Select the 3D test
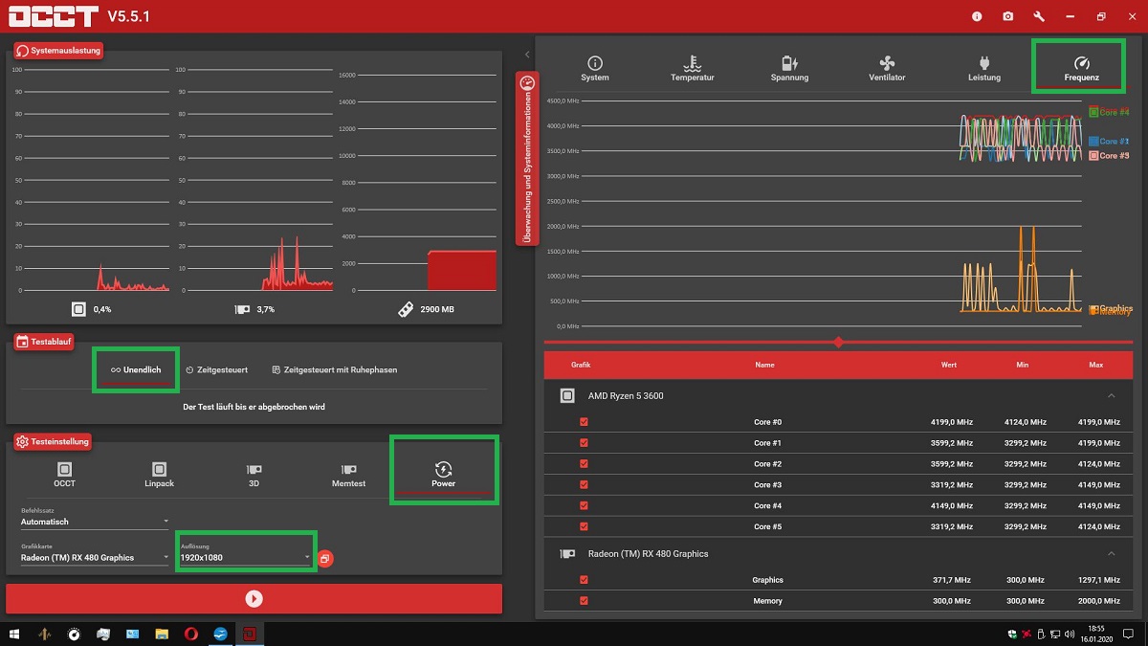Viewport: 1148px width, 646px height. (254, 475)
